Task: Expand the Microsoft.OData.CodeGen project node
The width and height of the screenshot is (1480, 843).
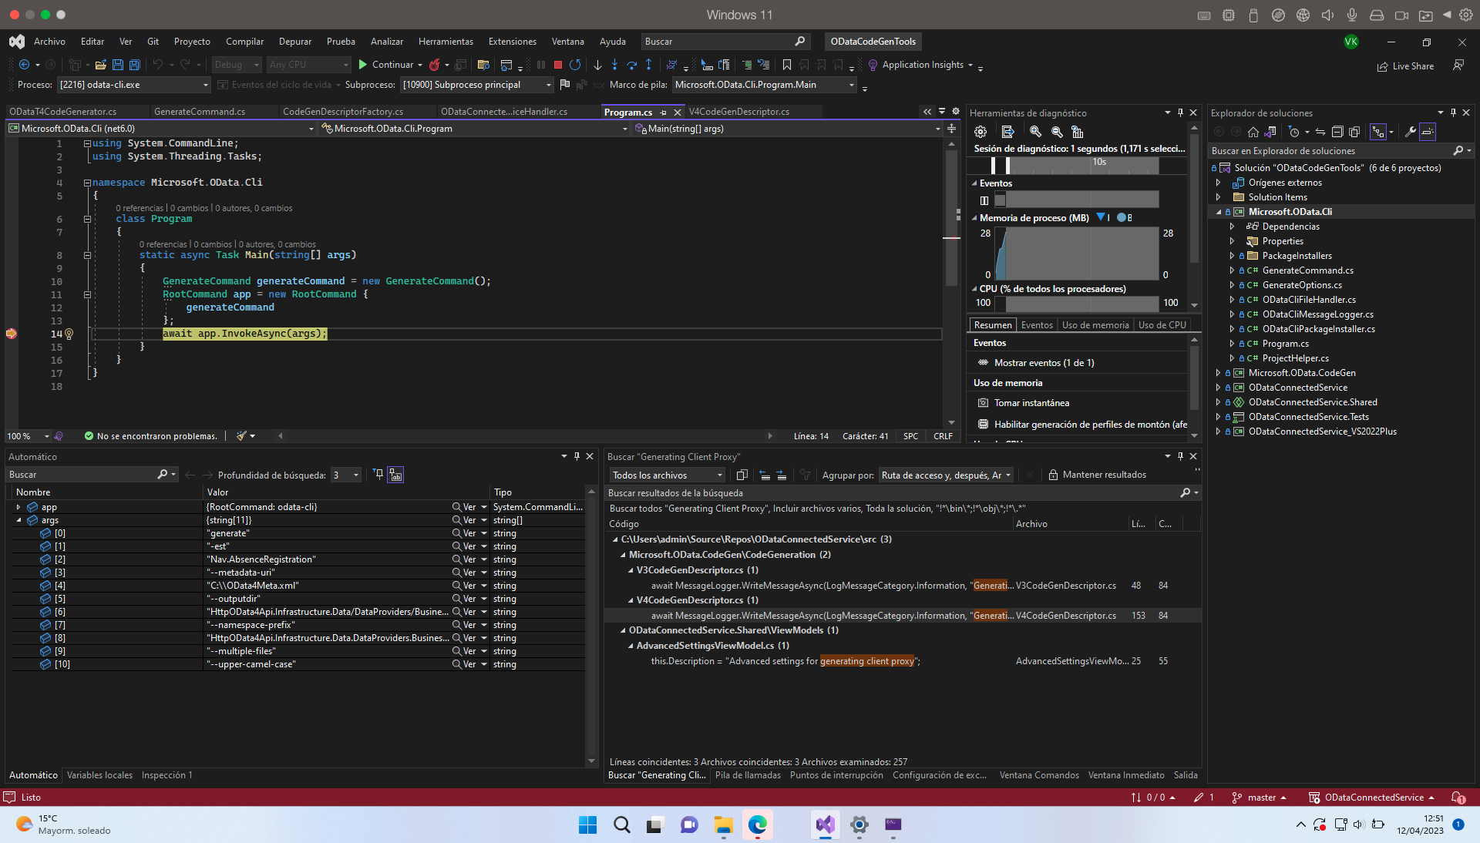Action: pos(1218,373)
